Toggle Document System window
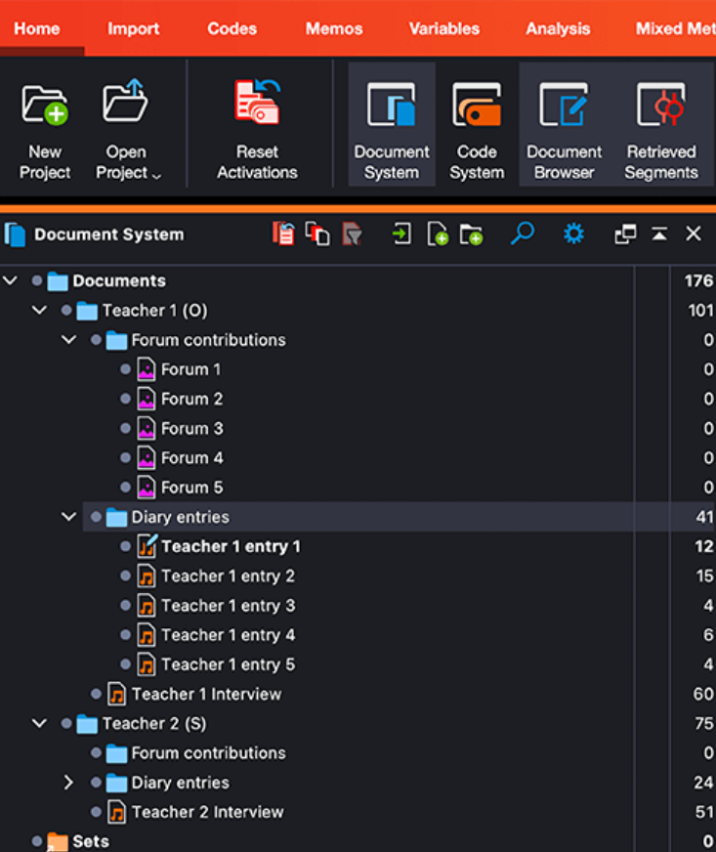 pyautogui.click(x=391, y=125)
